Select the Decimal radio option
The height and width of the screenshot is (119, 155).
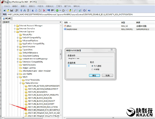coord(92,69)
